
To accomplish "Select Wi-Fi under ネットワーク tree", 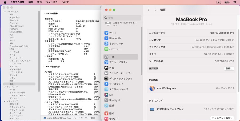I will point(12,90).
